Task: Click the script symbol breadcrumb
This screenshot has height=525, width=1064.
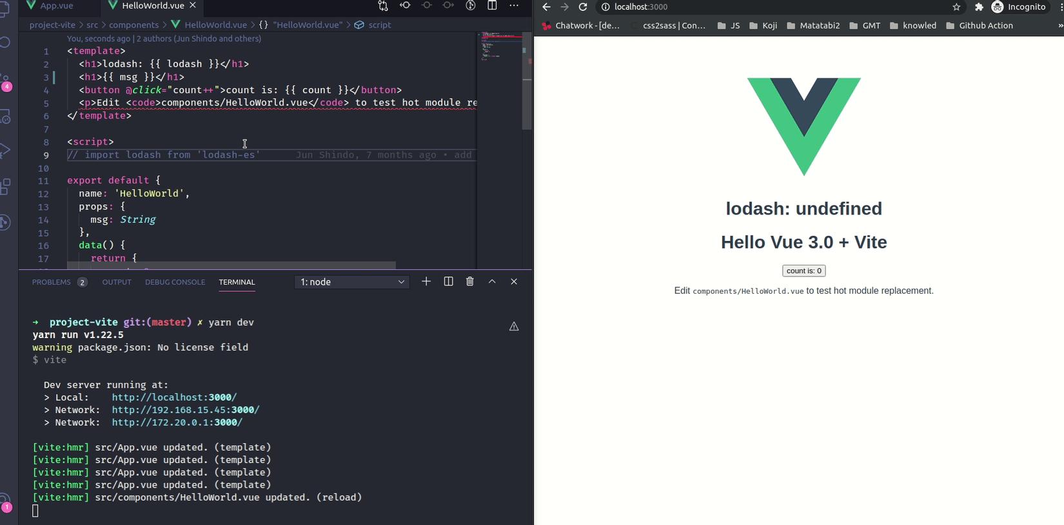Action: [x=373, y=24]
